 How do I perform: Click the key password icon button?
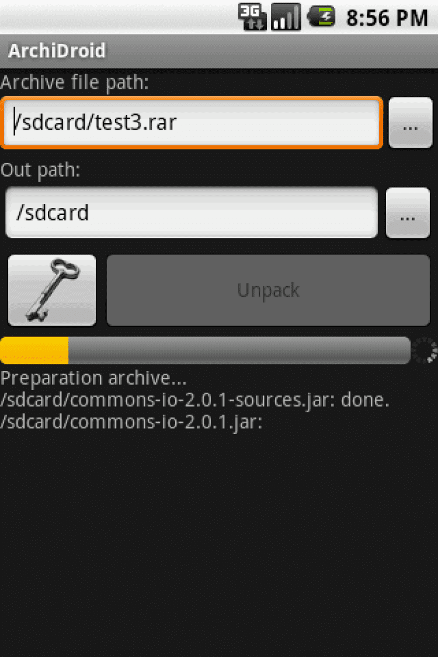click(x=52, y=290)
